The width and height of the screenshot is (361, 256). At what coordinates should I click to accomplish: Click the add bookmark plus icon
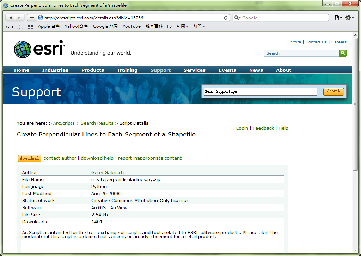[x=32, y=18]
